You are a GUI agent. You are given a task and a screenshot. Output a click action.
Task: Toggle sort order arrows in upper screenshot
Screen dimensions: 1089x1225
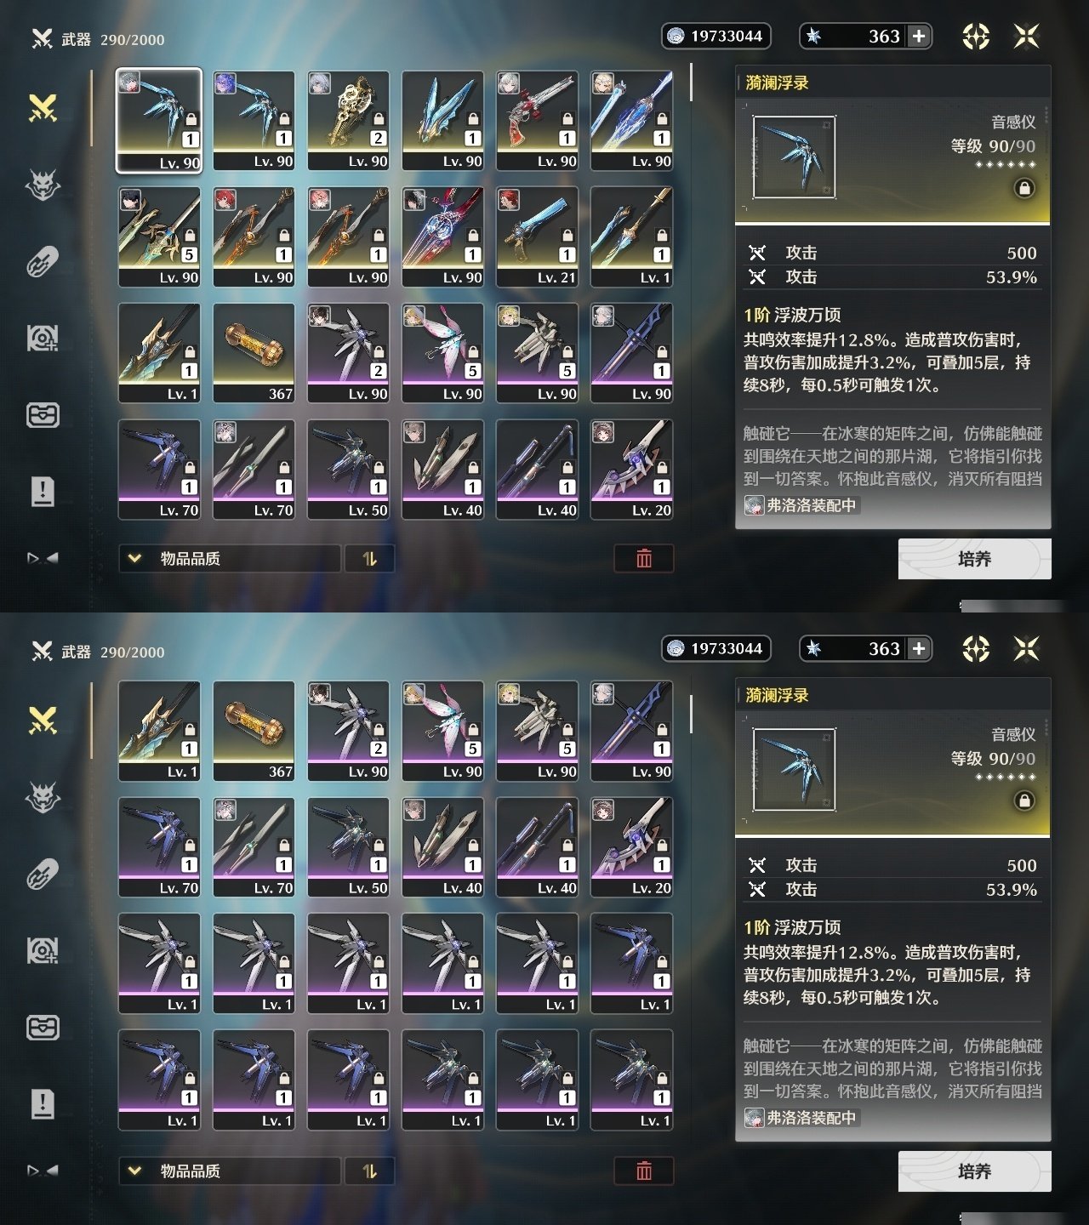(x=369, y=559)
